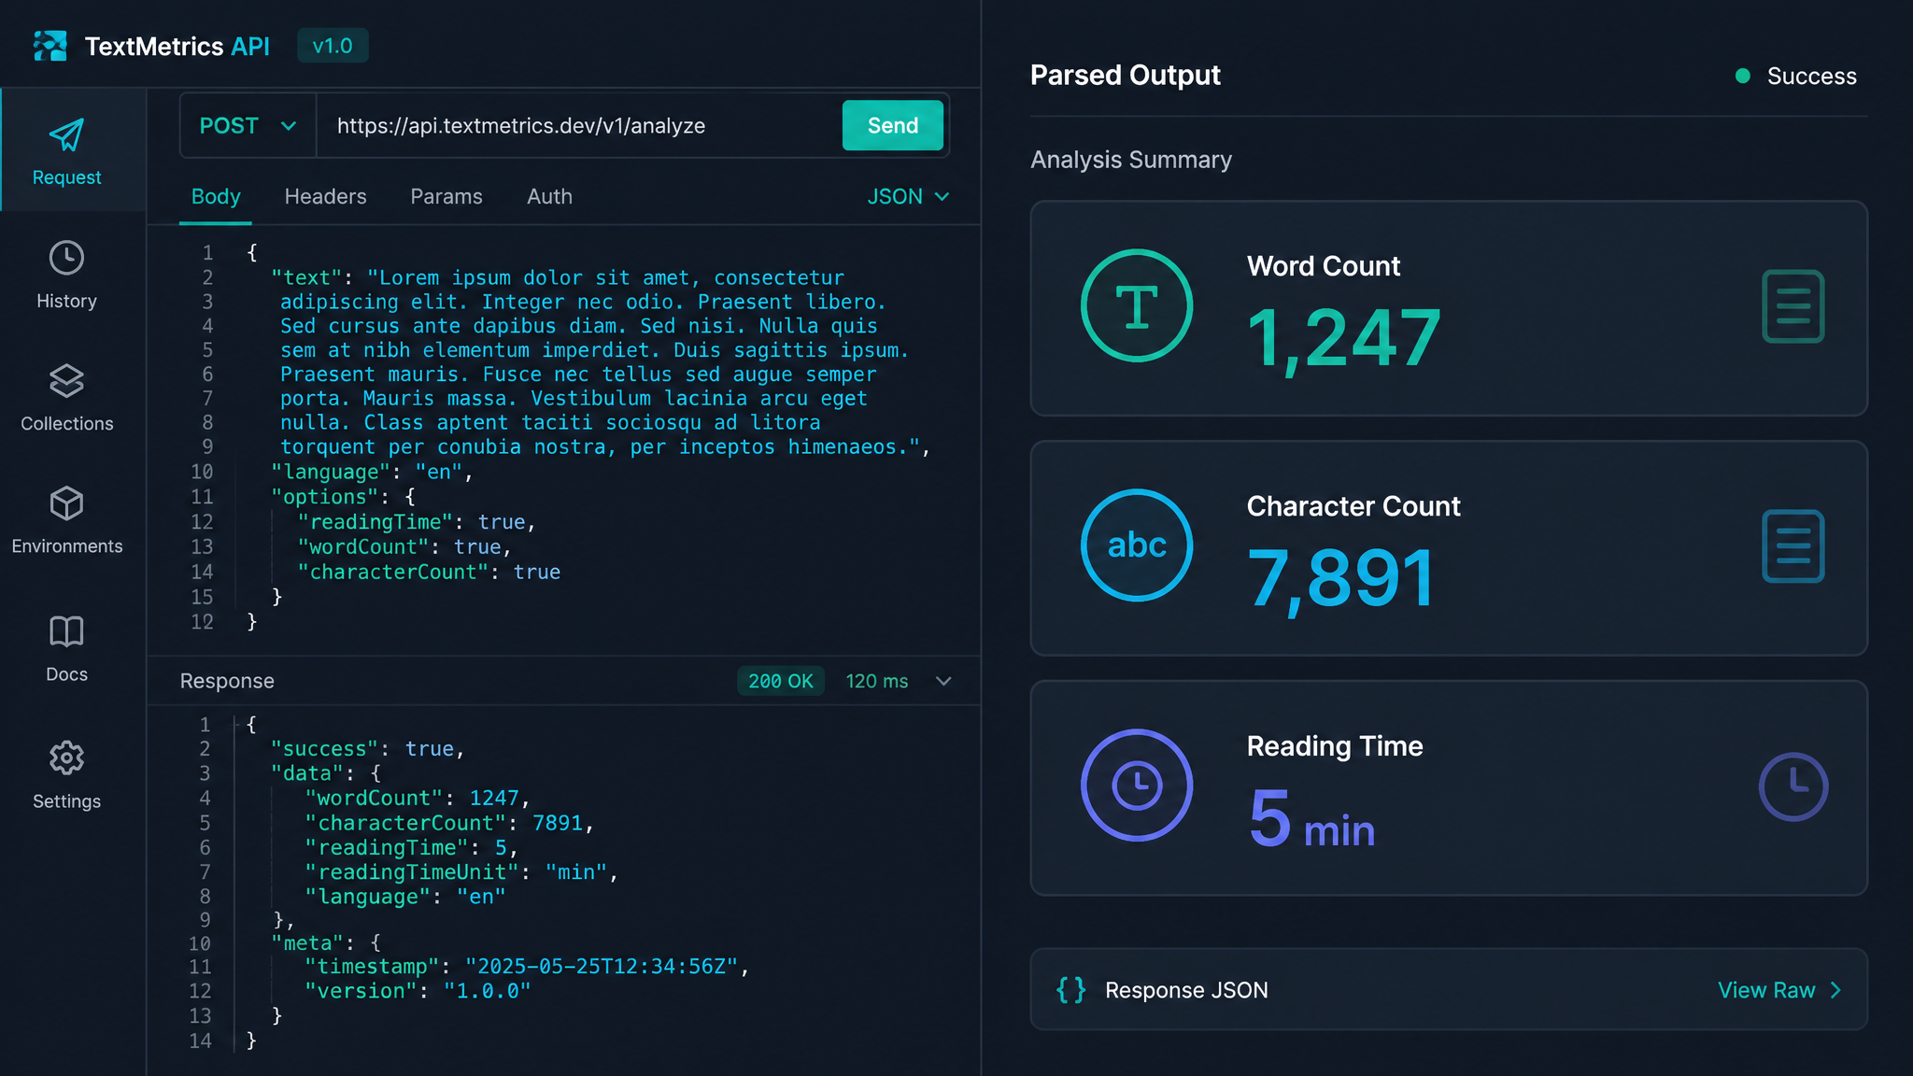The width and height of the screenshot is (1913, 1076).
Task: Click "wordCount": true in request body
Action: [x=404, y=546]
